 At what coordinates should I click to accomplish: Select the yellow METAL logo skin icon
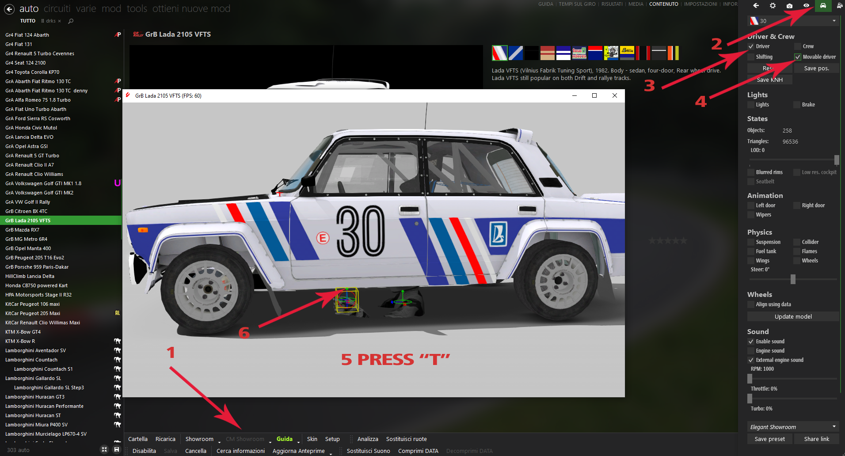[x=627, y=53]
